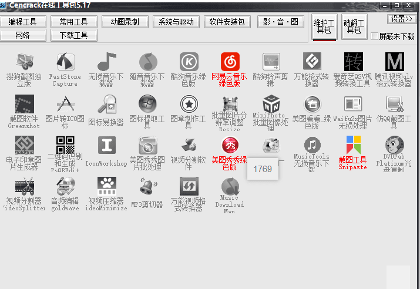Launch 网易云音乐绿色版 red icon

click(x=230, y=62)
